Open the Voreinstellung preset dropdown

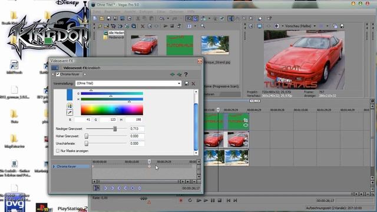pos(179,84)
